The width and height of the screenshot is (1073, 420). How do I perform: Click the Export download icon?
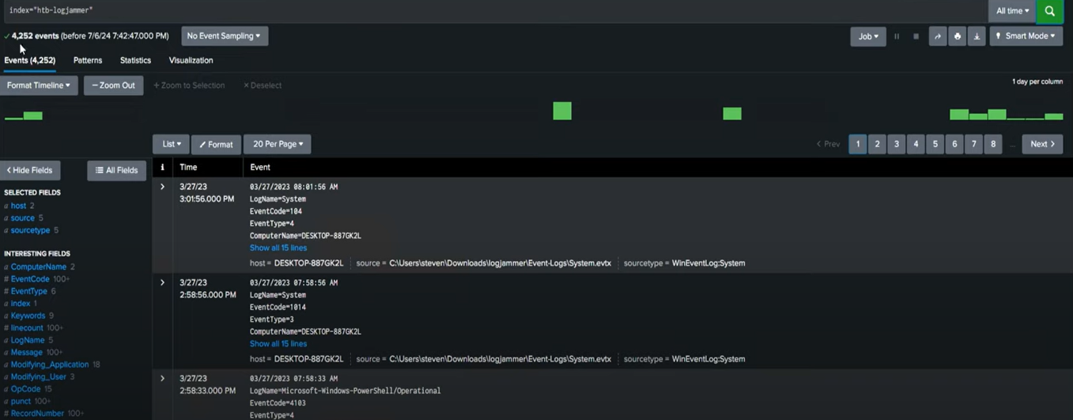tap(977, 36)
